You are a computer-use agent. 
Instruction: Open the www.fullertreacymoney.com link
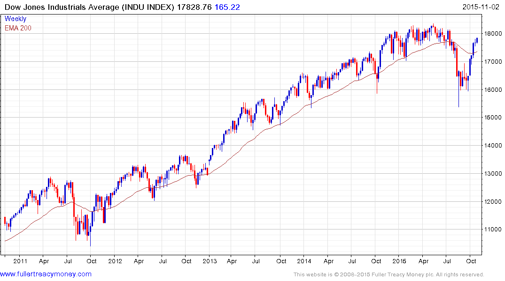[x=46, y=274]
